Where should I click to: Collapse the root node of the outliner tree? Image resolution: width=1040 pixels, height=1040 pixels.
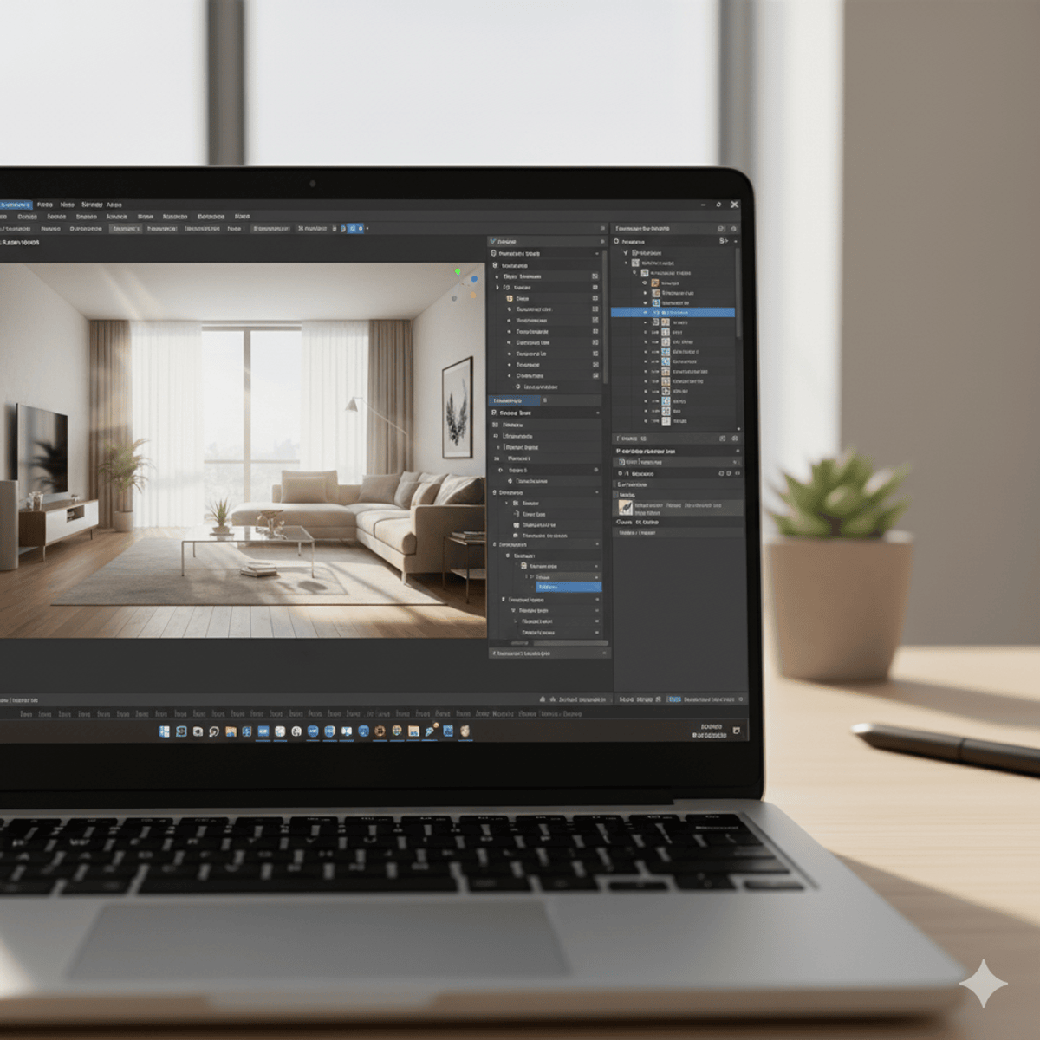pyautogui.click(x=626, y=253)
